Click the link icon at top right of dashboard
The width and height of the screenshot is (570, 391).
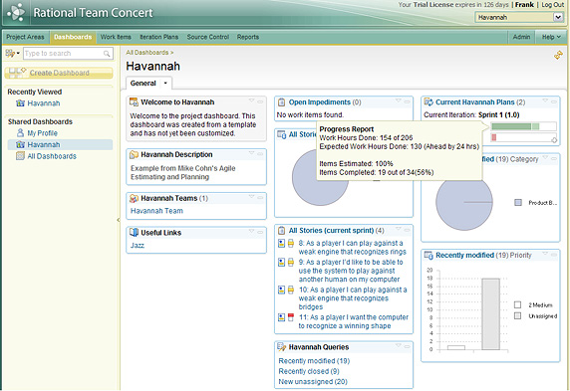(x=558, y=55)
